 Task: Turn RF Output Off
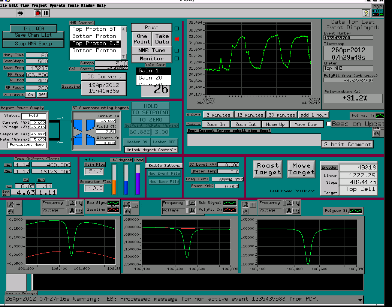click(x=42, y=95)
